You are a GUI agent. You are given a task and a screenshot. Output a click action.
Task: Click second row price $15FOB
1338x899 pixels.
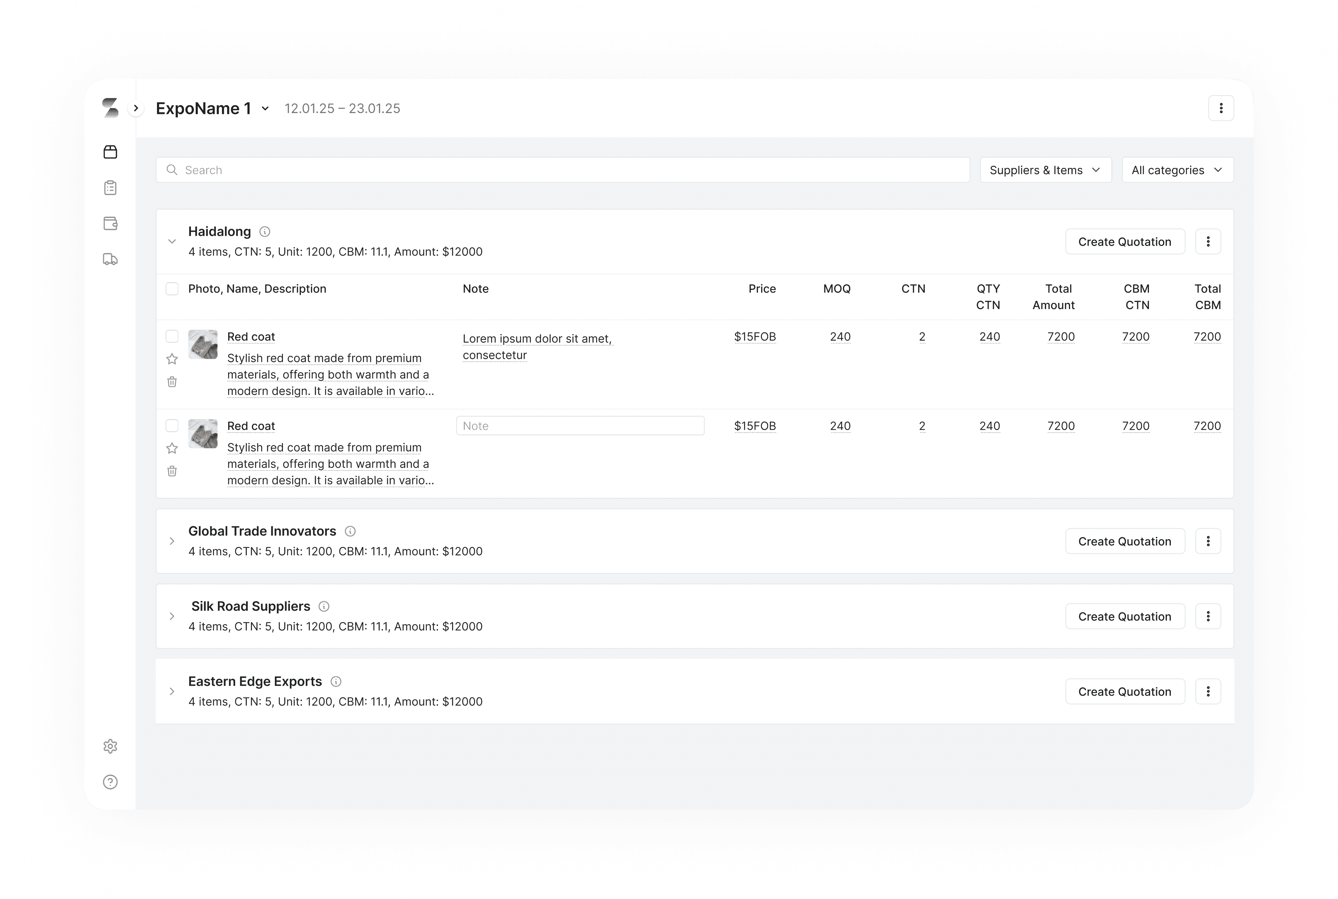755,426
